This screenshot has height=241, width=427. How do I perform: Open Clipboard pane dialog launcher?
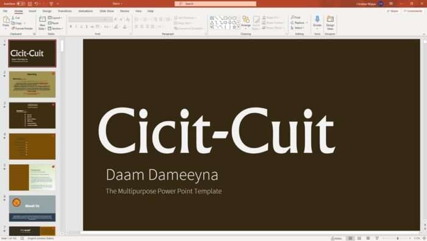34,34
